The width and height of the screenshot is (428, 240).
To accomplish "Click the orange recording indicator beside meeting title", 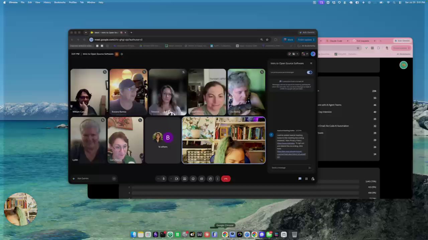I will [117, 54].
